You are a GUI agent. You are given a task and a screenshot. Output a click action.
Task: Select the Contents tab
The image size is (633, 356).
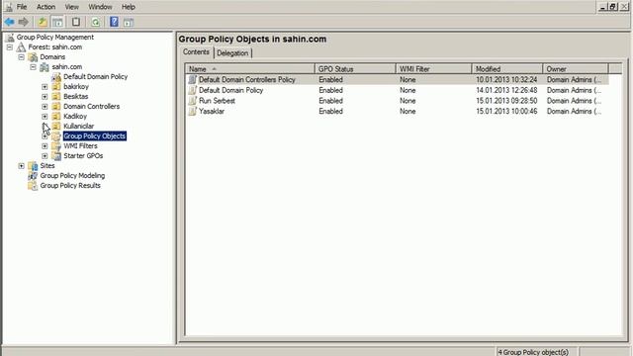coord(196,52)
